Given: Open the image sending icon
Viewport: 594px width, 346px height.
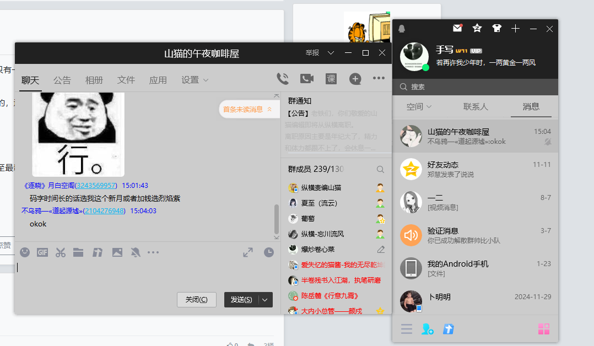Looking at the screenshot, I should tap(116, 252).
